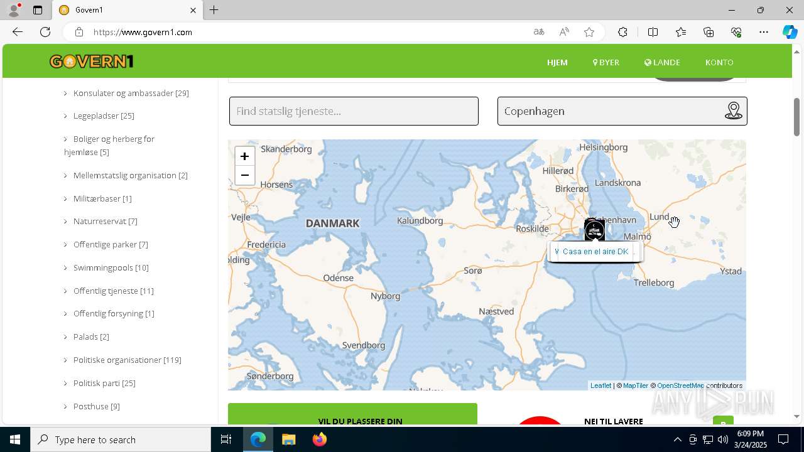Click the location pin icon in Copenhagen field
The height and width of the screenshot is (452, 804).
(733, 111)
